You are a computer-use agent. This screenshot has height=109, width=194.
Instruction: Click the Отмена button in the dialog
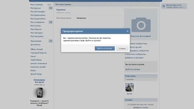pyautogui.click(x=122, y=48)
